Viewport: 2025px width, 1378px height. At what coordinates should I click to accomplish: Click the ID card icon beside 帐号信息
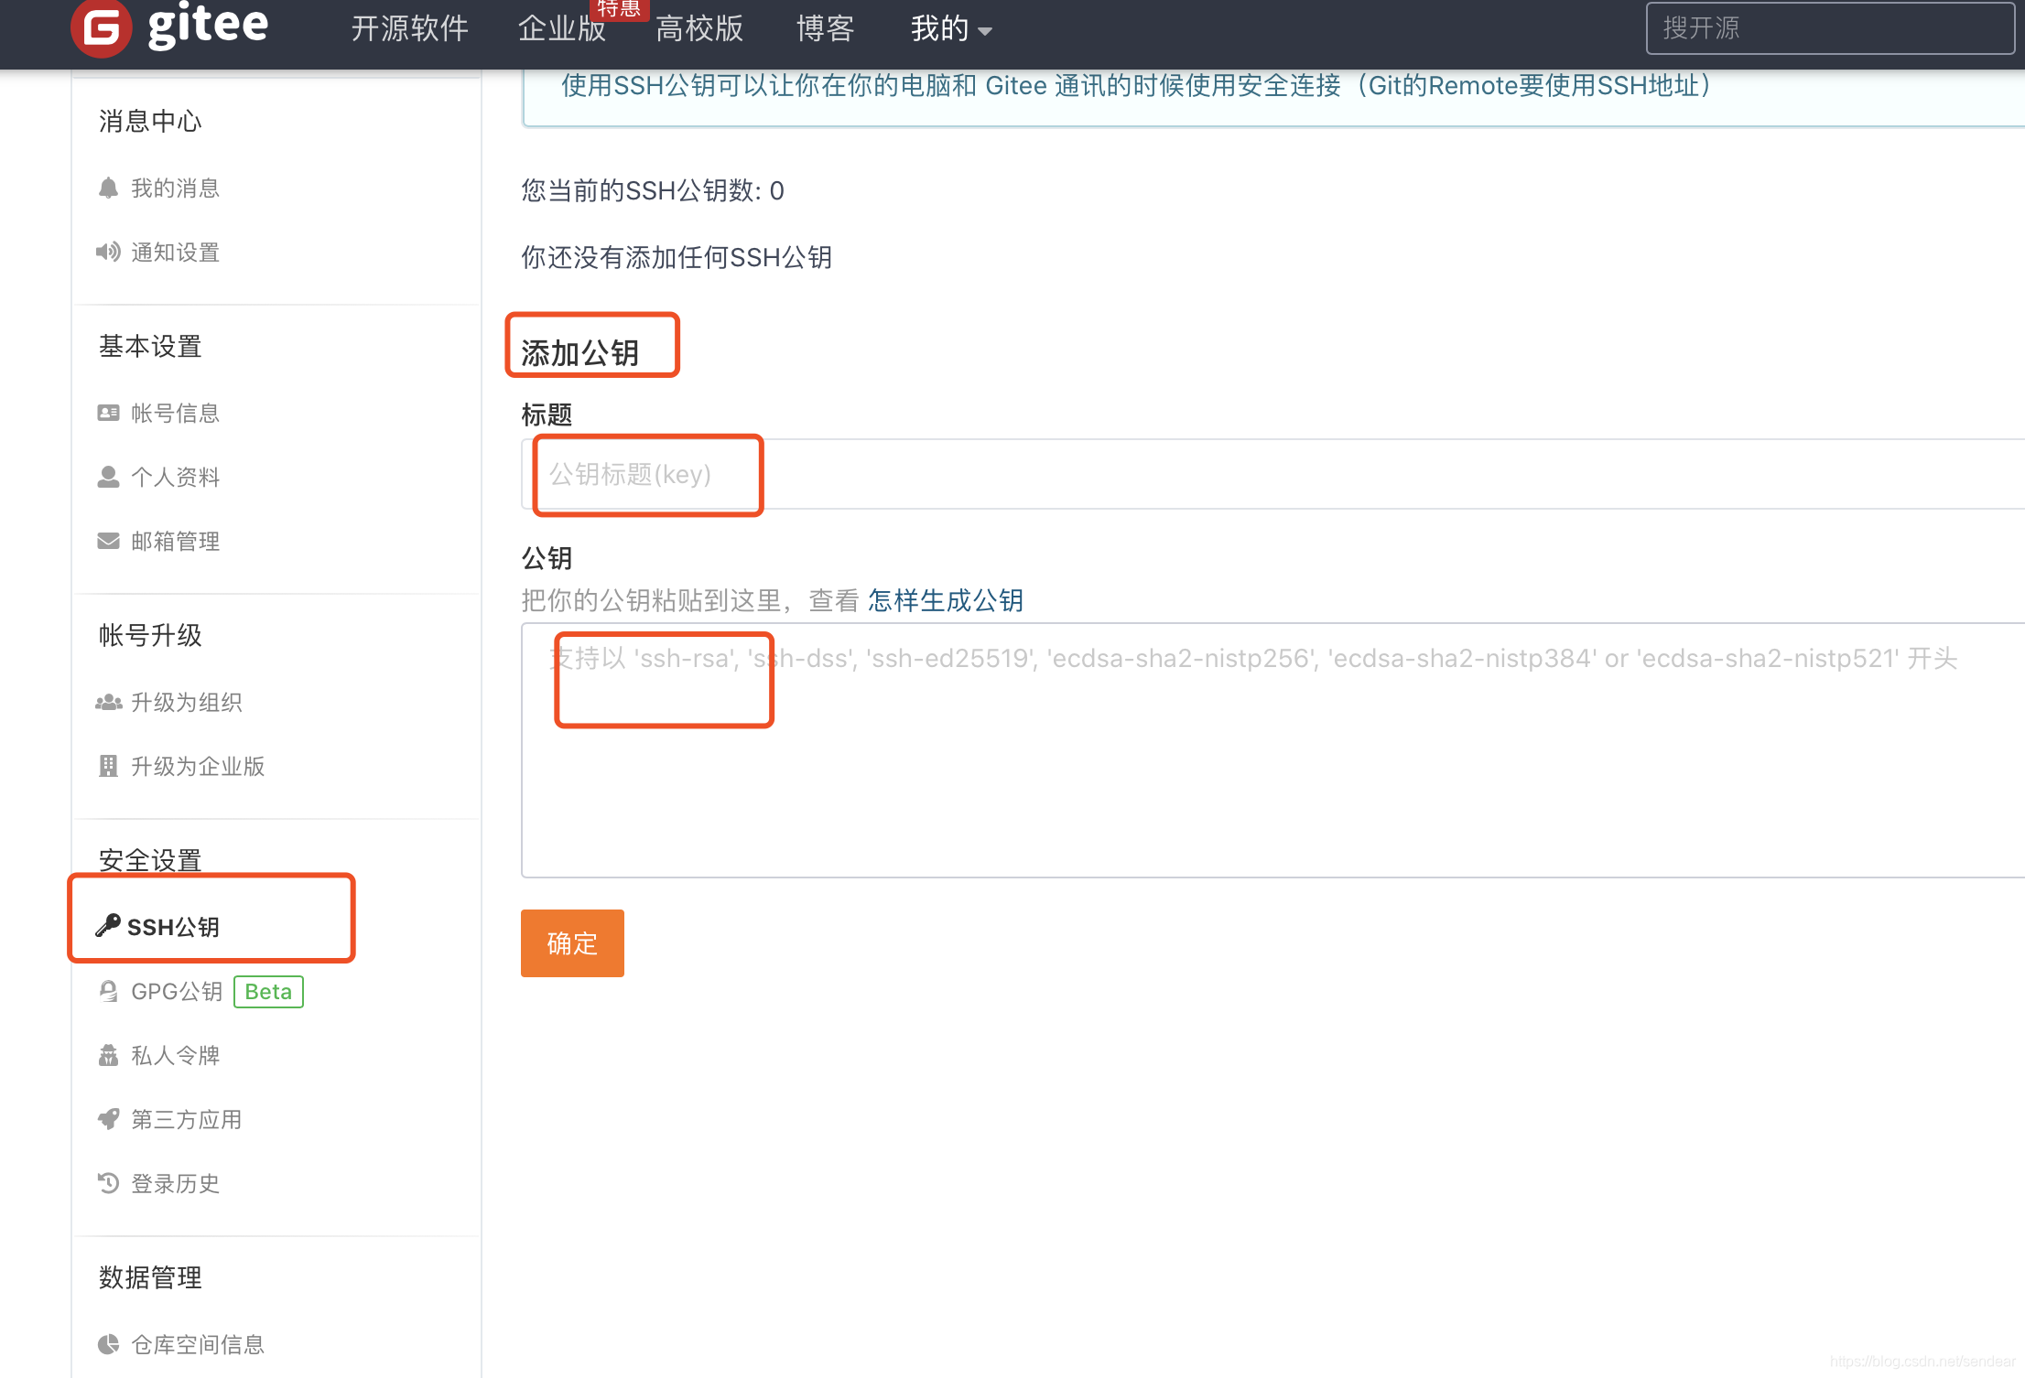(108, 413)
